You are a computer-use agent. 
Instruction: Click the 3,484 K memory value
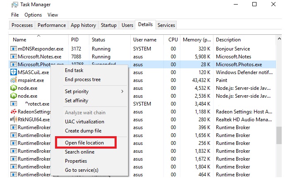(x=203, y=103)
